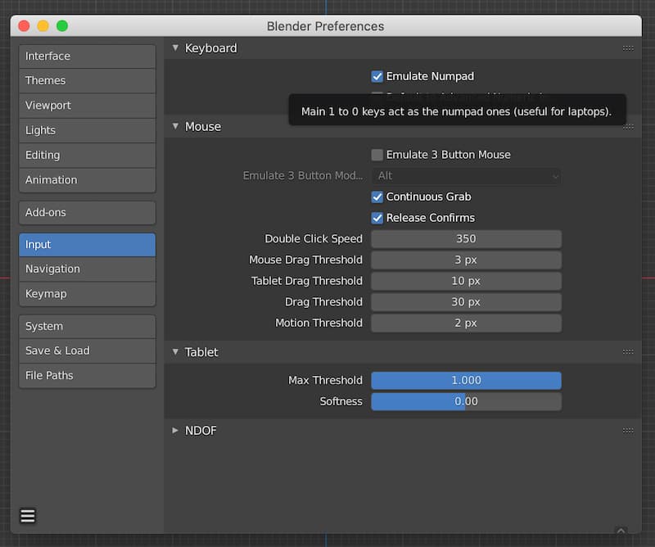Turn off Continuous Grab
The height and width of the screenshot is (547, 655).
click(377, 197)
